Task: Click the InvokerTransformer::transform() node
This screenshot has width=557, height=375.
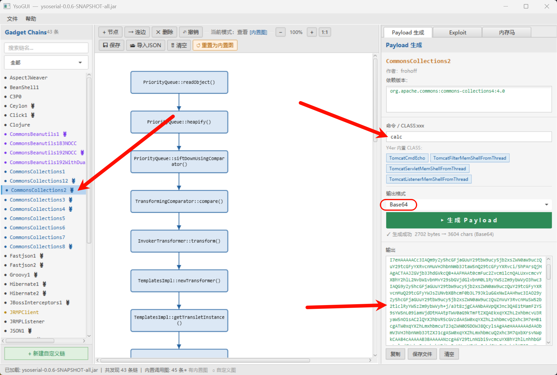Action: (x=179, y=241)
